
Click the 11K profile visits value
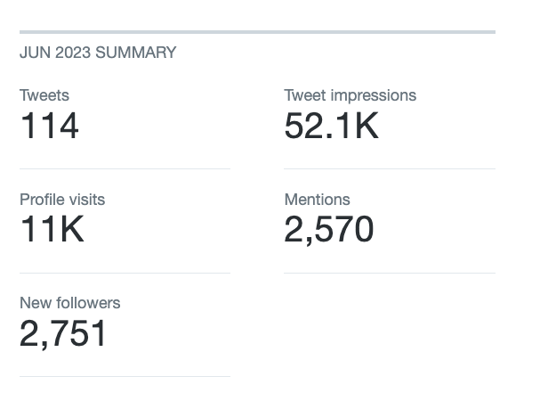pos(52,230)
